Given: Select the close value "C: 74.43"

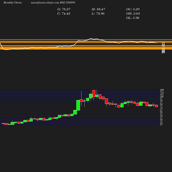Looking at the screenshot, I should tap(64, 13).
